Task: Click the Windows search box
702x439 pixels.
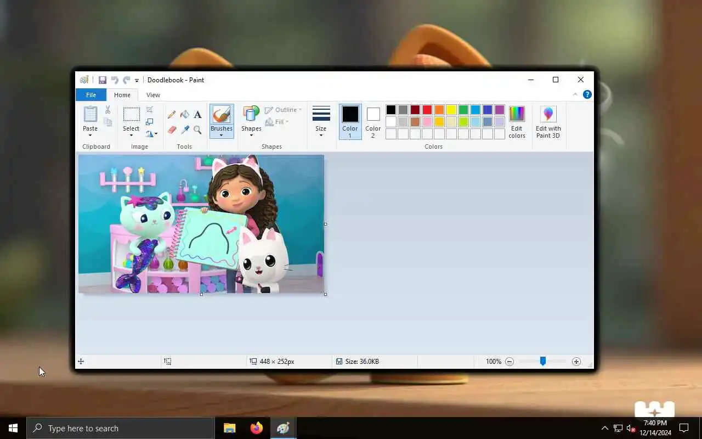Action: 121,428
